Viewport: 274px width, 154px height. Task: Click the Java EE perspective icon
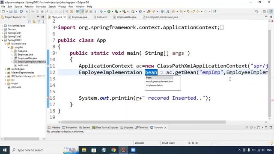271,12
